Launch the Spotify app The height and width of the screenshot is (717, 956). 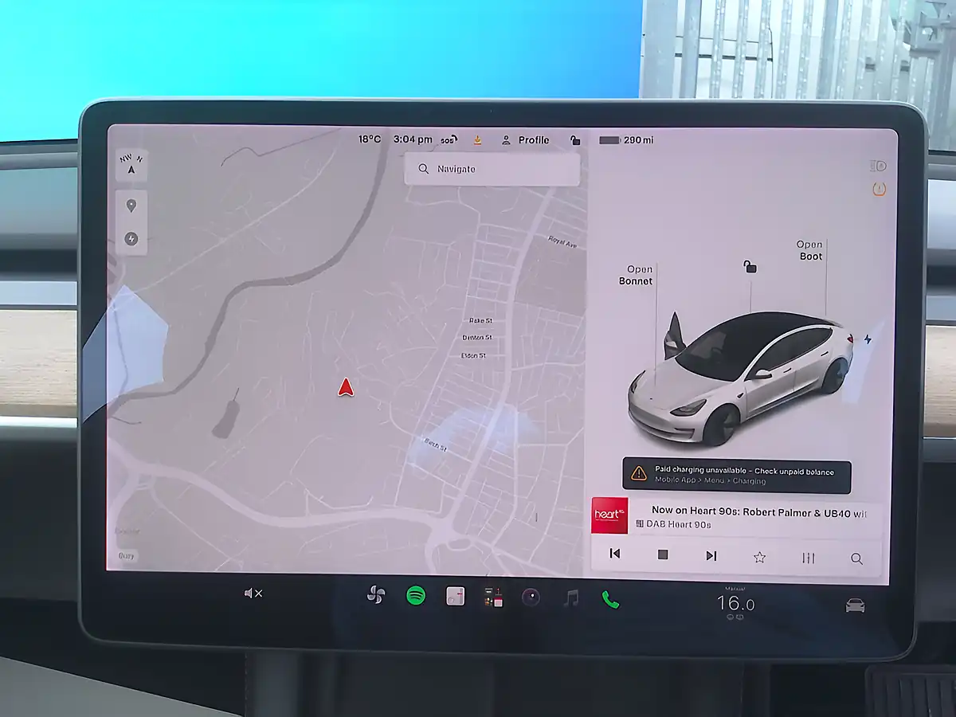[416, 595]
